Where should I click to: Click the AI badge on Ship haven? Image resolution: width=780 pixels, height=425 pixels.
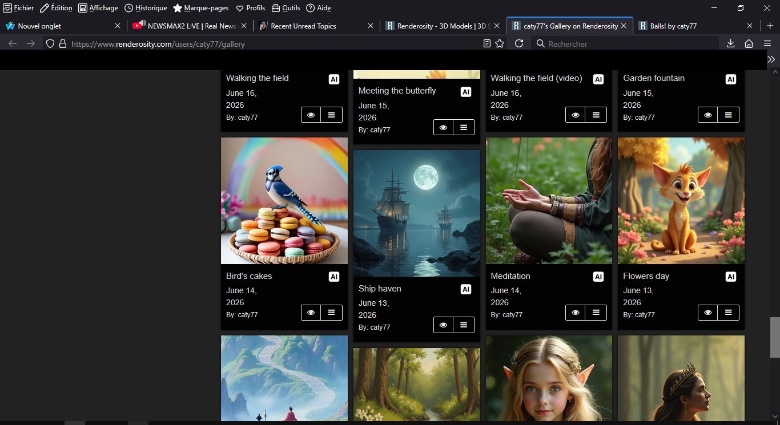click(466, 289)
